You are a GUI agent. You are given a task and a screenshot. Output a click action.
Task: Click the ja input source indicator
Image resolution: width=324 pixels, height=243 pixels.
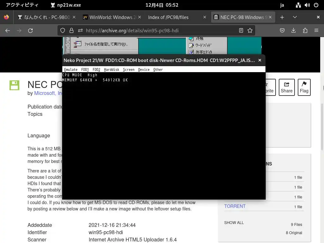(x=282, y=5)
